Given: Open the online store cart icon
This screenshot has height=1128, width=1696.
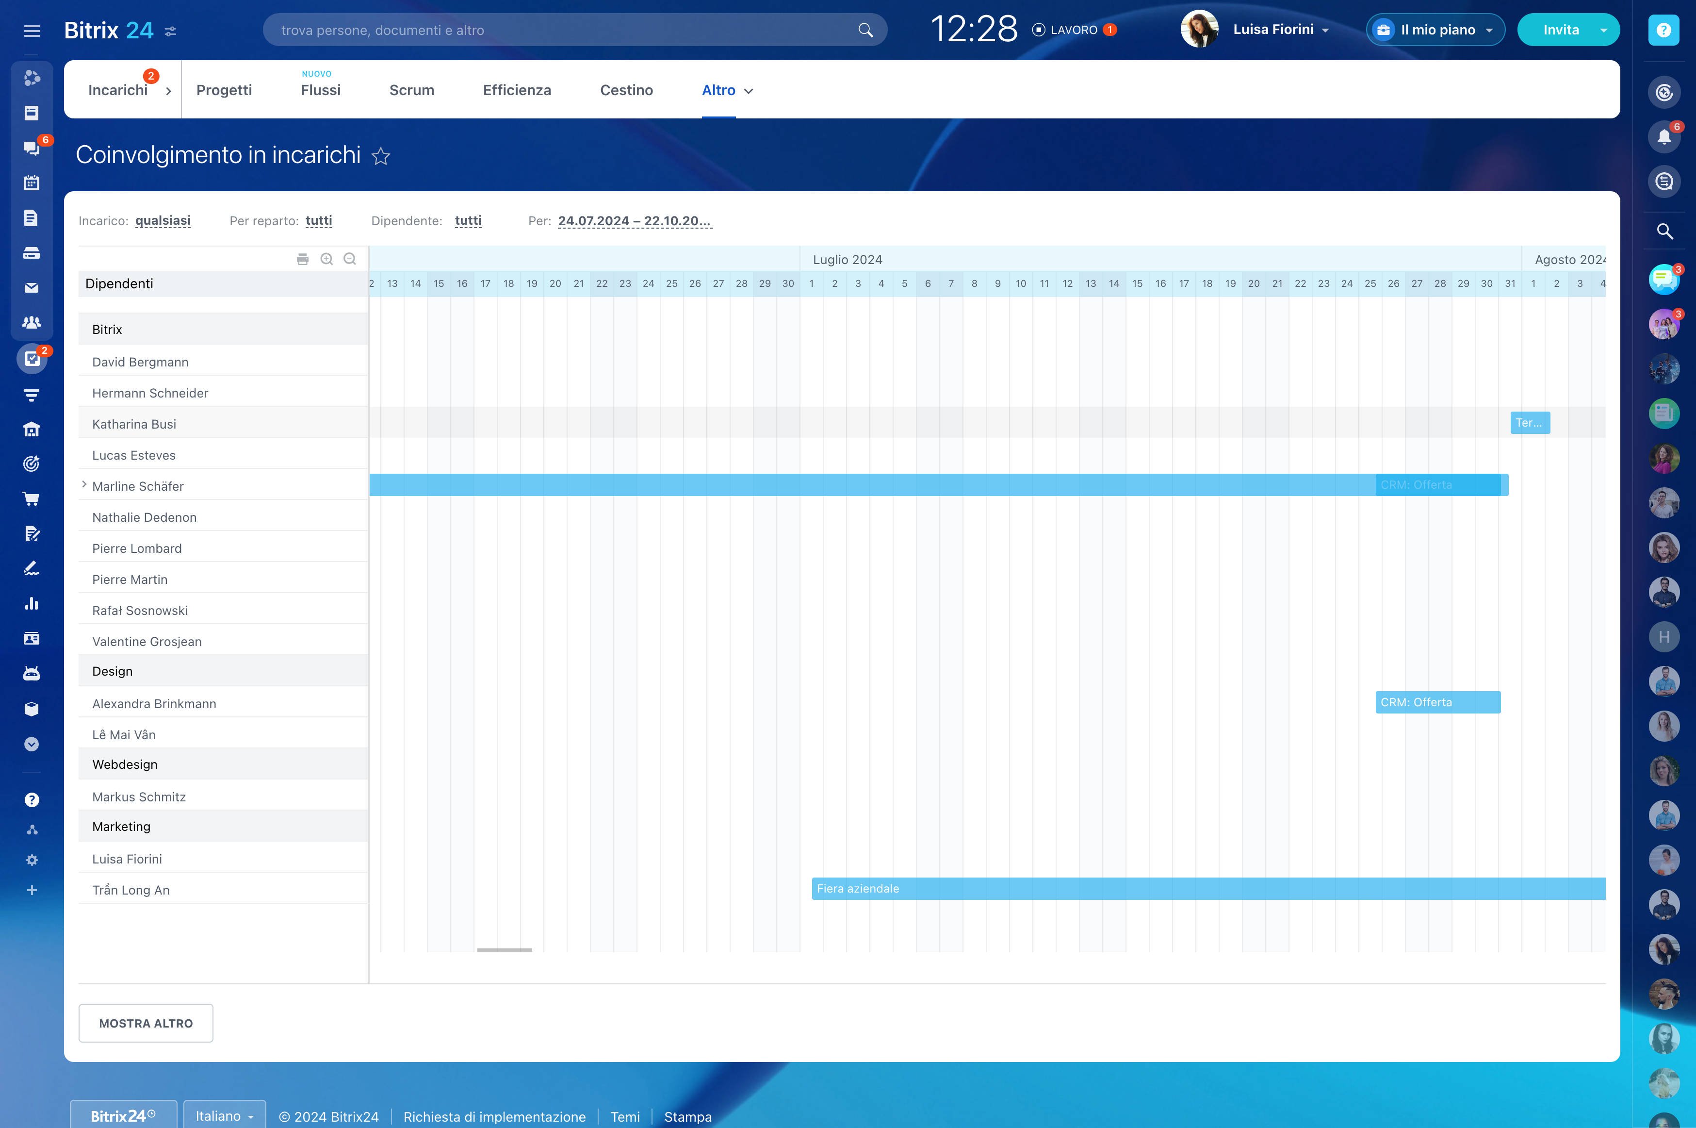Looking at the screenshot, I should pyautogui.click(x=32, y=498).
